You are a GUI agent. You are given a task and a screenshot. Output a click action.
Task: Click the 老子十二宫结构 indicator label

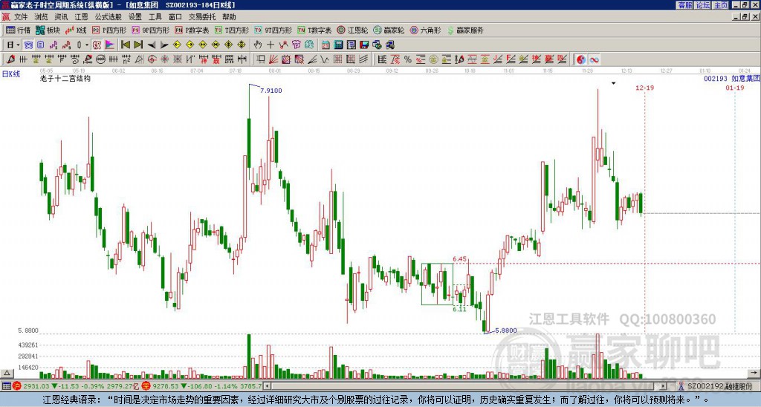click(65, 78)
